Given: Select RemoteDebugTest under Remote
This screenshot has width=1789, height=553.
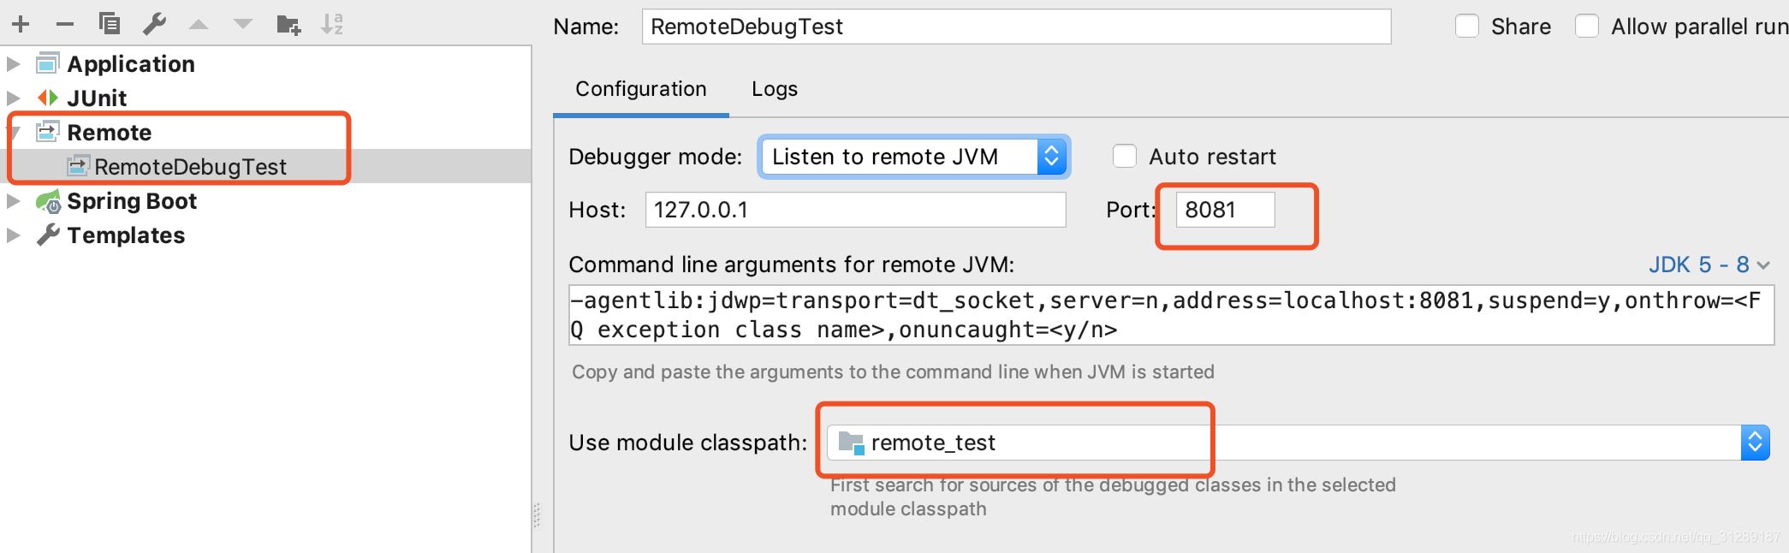Looking at the screenshot, I should tap(190, 166).
